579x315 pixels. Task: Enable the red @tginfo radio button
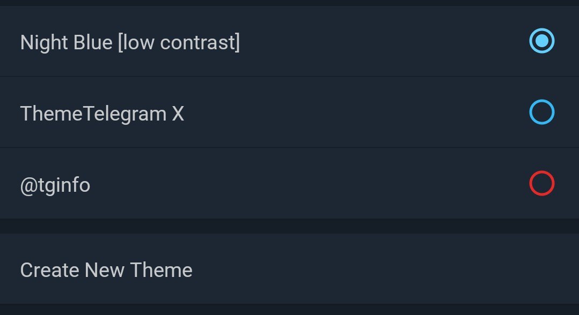[x=541, y=184]
